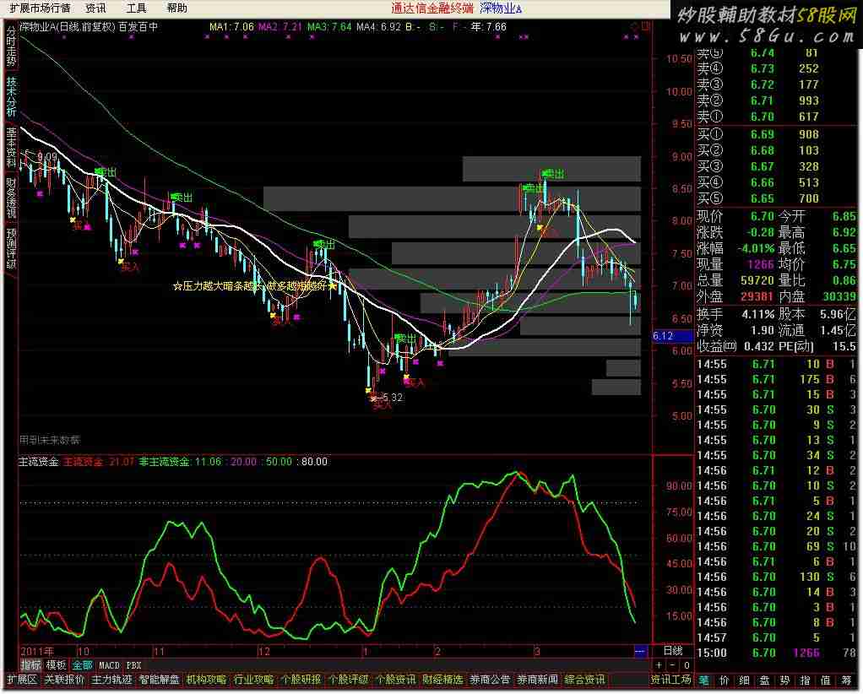Switch to the 分时走势 side tab

coord(11,46)
